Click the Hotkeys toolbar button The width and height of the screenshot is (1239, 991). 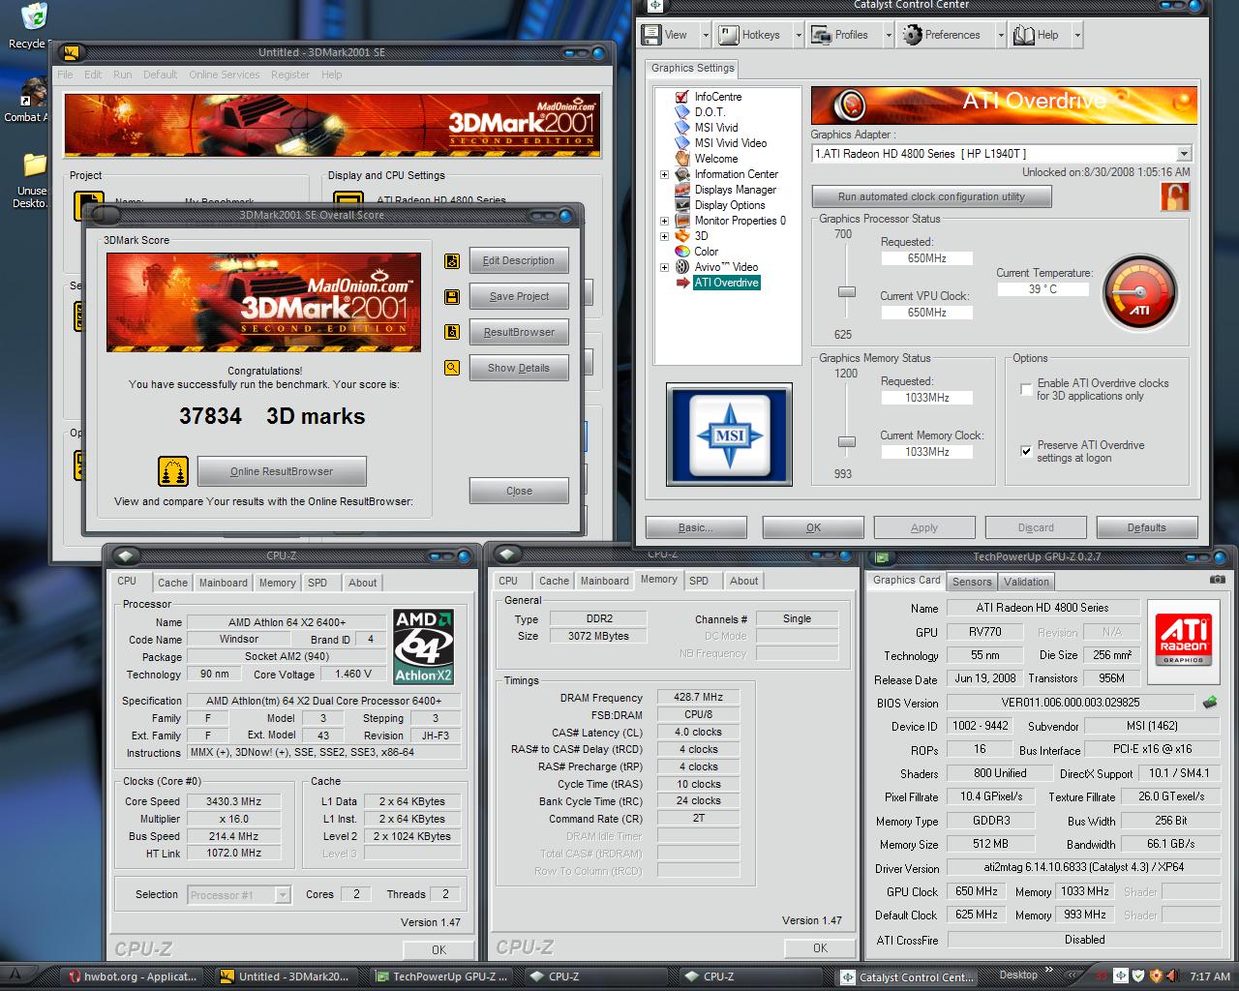(751, 35)
